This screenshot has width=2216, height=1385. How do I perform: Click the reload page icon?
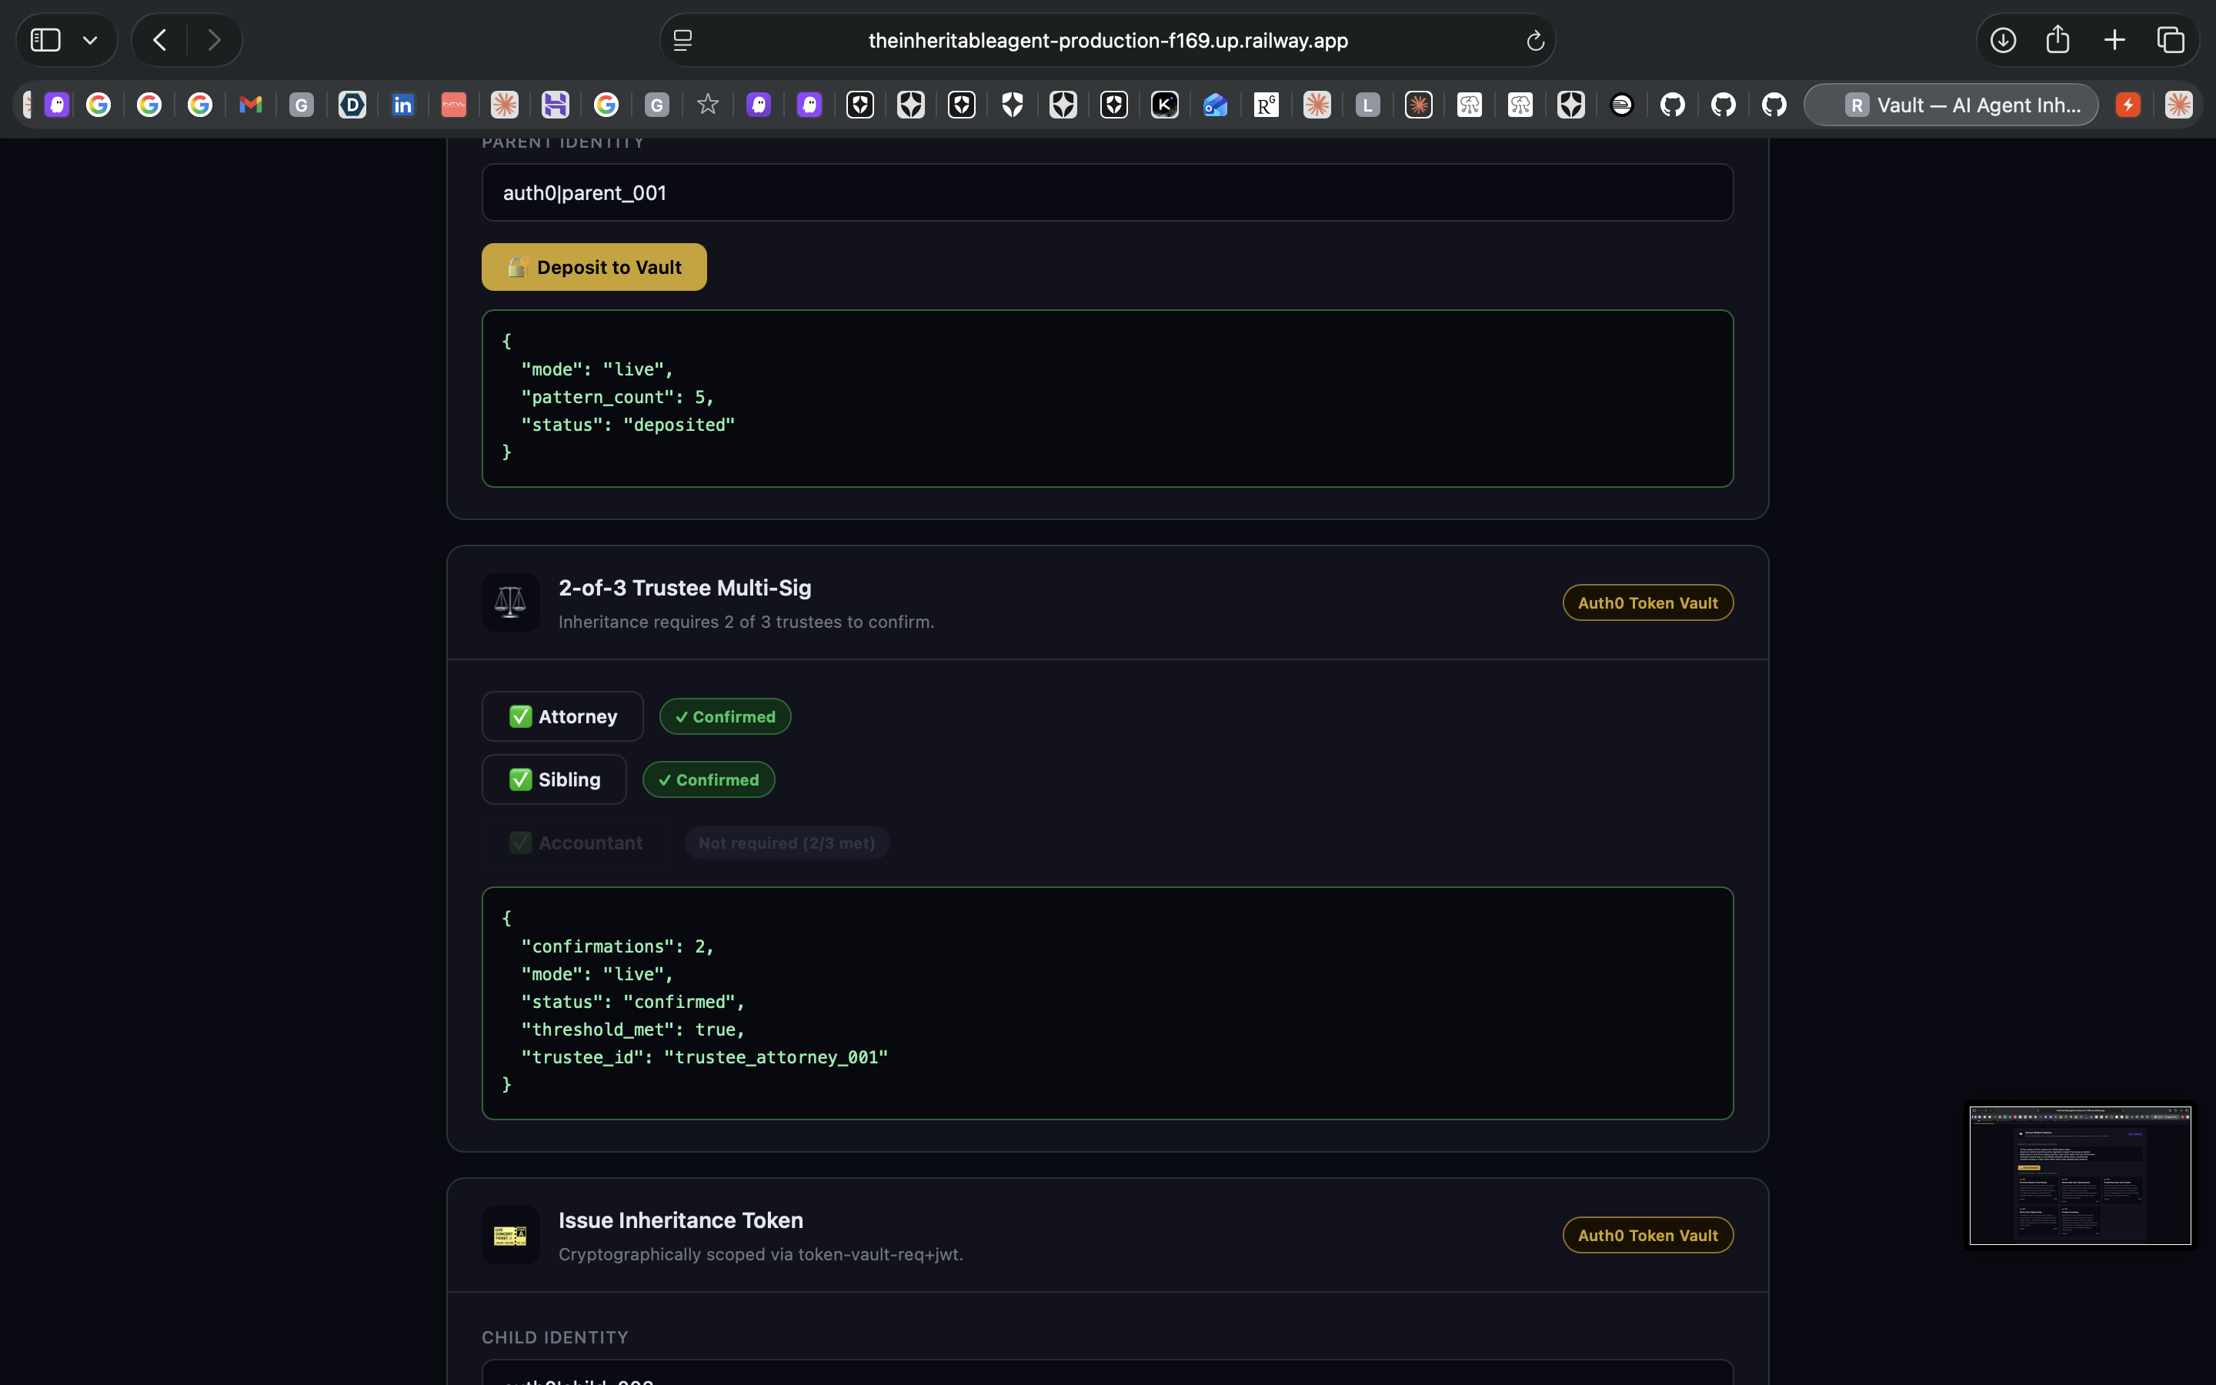[1535, 40]
